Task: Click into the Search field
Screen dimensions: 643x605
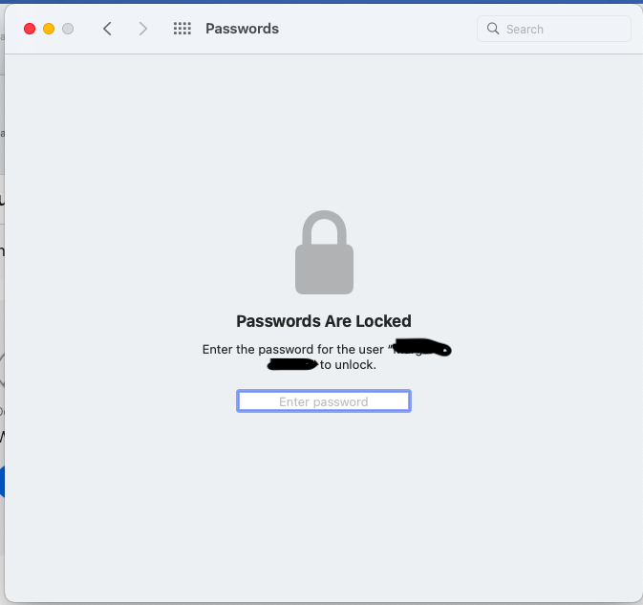Action: coord(564,29)
